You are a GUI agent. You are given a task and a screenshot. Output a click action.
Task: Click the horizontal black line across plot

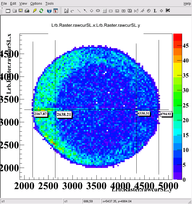click(x=96, y=110)
